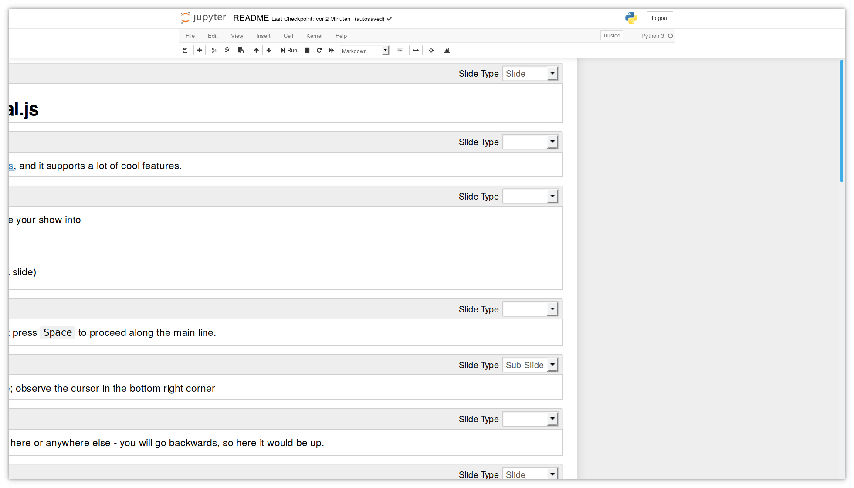Click the kernel status circle indicator

[671, 36]
